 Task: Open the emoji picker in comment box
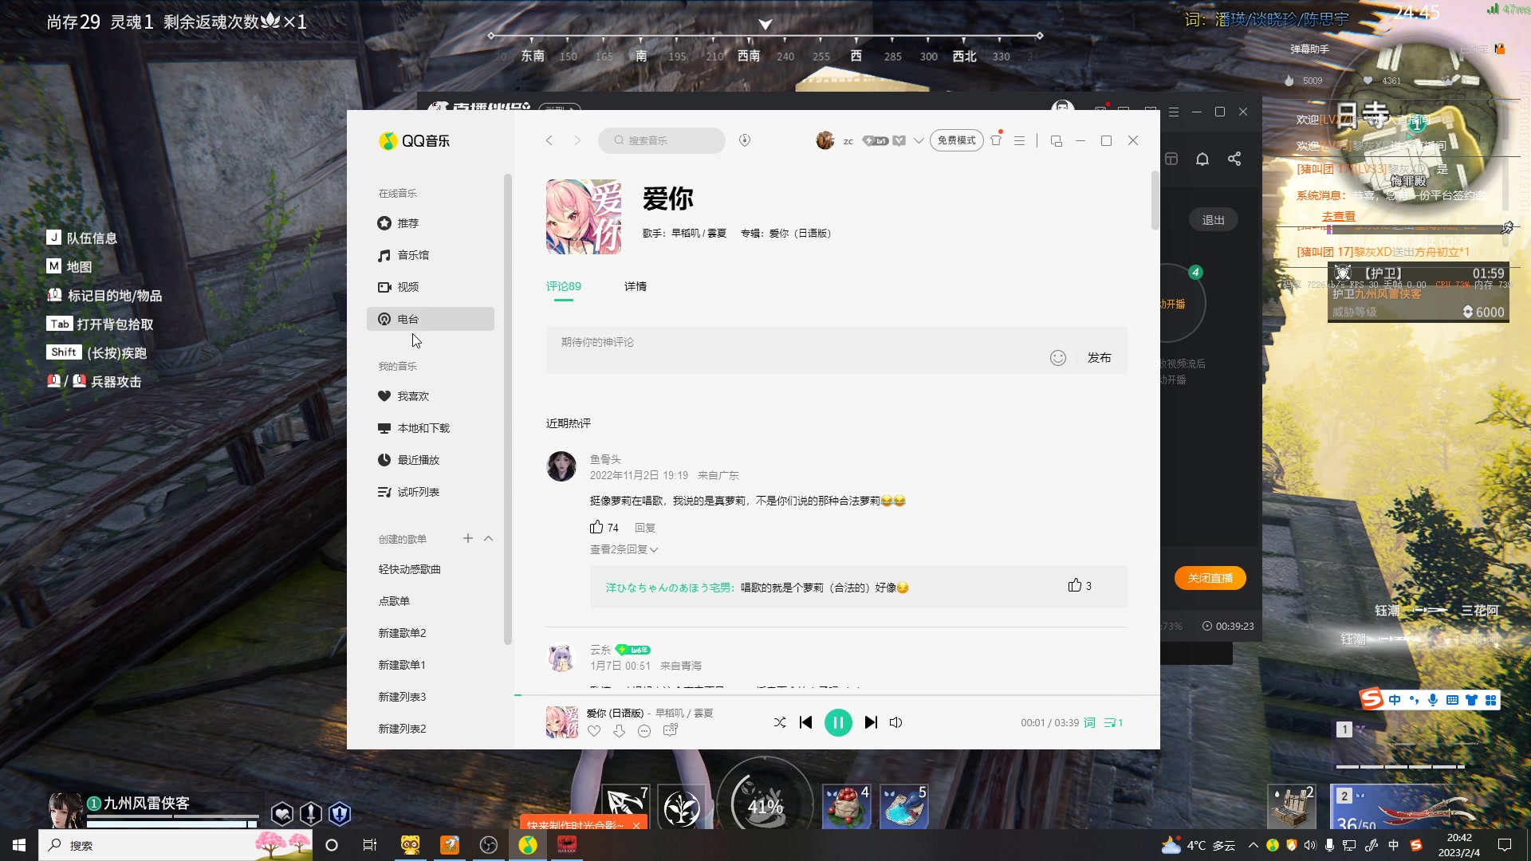click(1058, 358)
